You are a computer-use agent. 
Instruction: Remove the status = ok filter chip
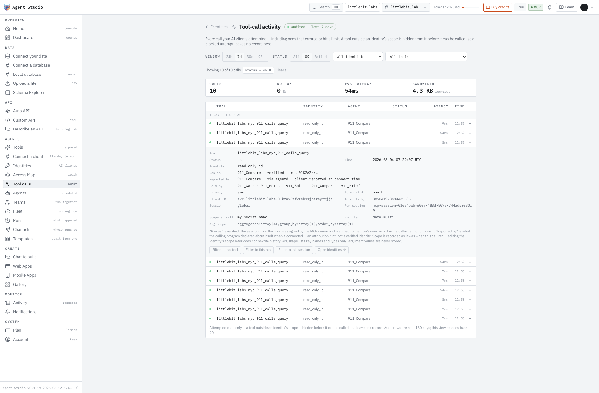[x=270, y=70]
